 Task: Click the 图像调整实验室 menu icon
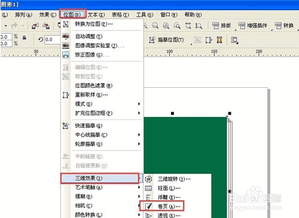66,45
